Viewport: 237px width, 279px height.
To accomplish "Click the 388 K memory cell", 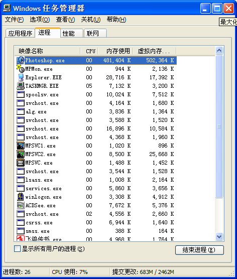I will pos(123,231).
